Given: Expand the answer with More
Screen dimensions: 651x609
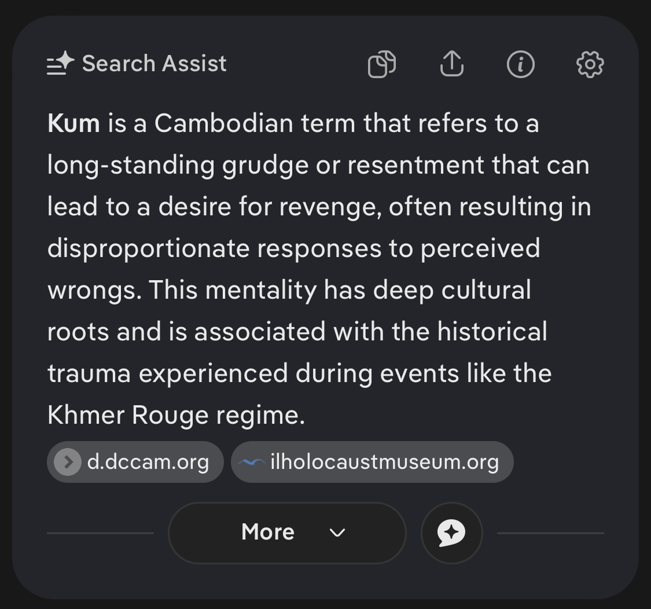Looking at the screenshot, I should (287, 533).
